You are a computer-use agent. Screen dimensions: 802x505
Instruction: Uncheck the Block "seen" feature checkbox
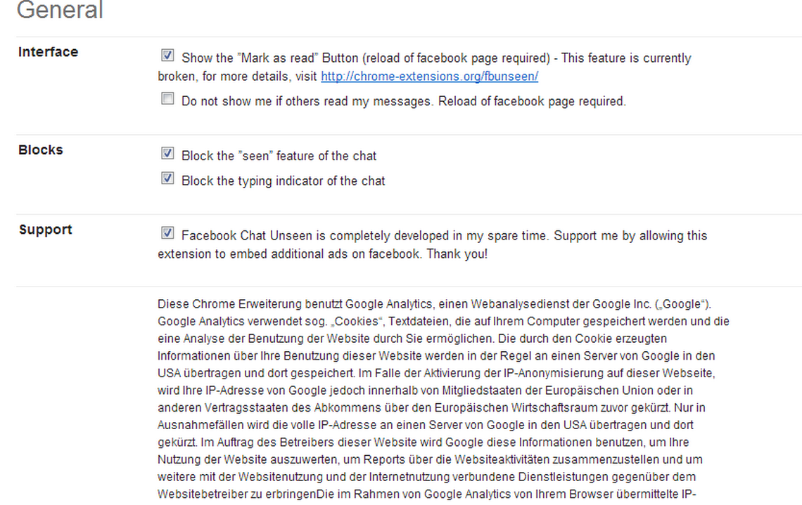pos(167,153)
